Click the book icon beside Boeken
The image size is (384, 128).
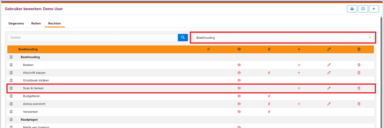(x=11, y=65)
